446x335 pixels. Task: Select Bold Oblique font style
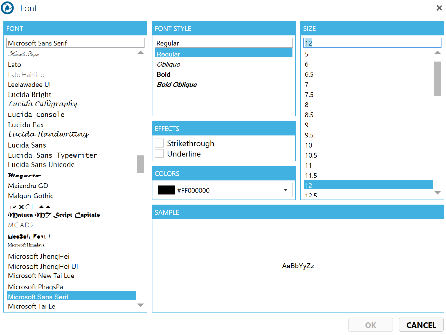(x=177, y=85)
